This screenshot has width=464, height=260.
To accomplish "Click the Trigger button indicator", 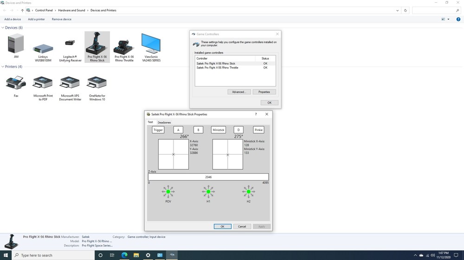I will (x=158, y=130).
